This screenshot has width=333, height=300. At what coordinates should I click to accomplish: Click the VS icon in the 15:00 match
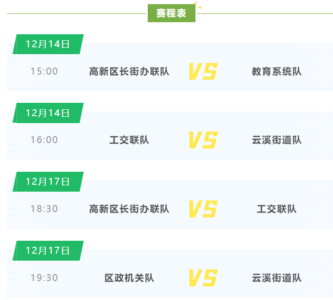point(202,71)
